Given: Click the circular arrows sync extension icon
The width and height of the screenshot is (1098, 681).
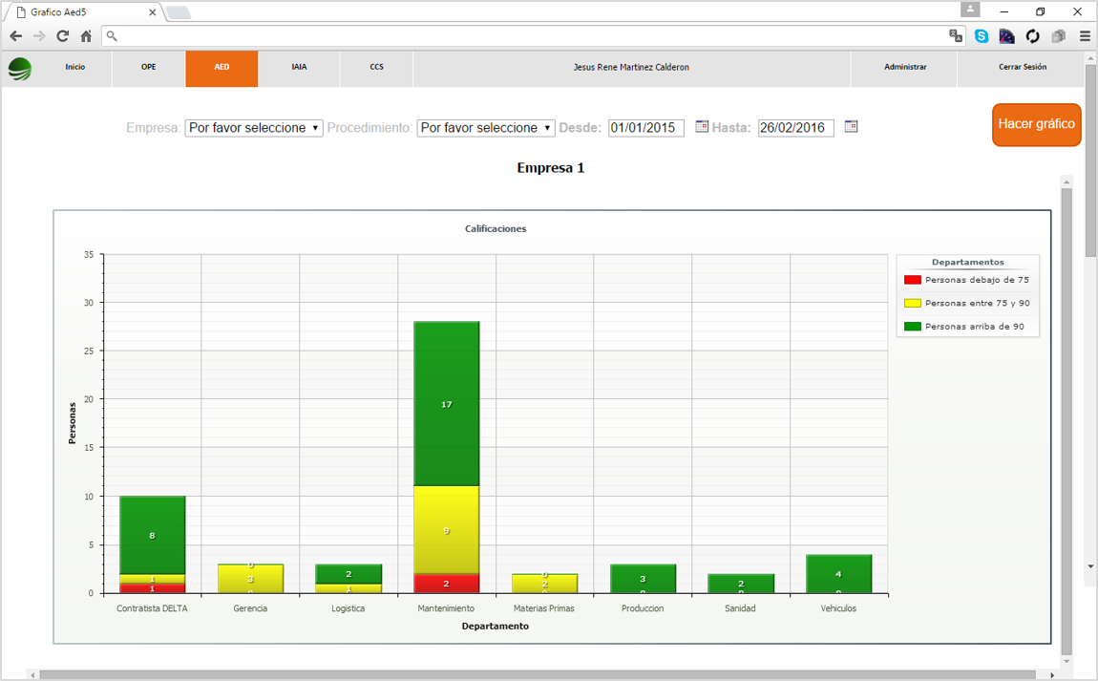Looking at the screenshot, I should [x=1032, y=35].
